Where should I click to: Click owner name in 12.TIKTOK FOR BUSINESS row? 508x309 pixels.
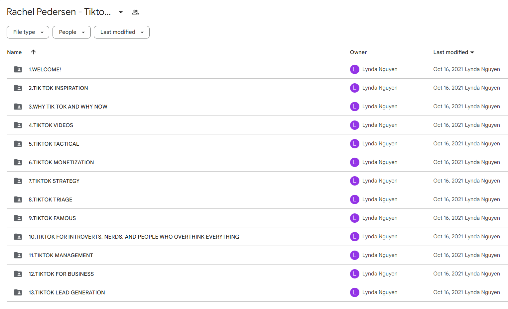click(380, 274)
